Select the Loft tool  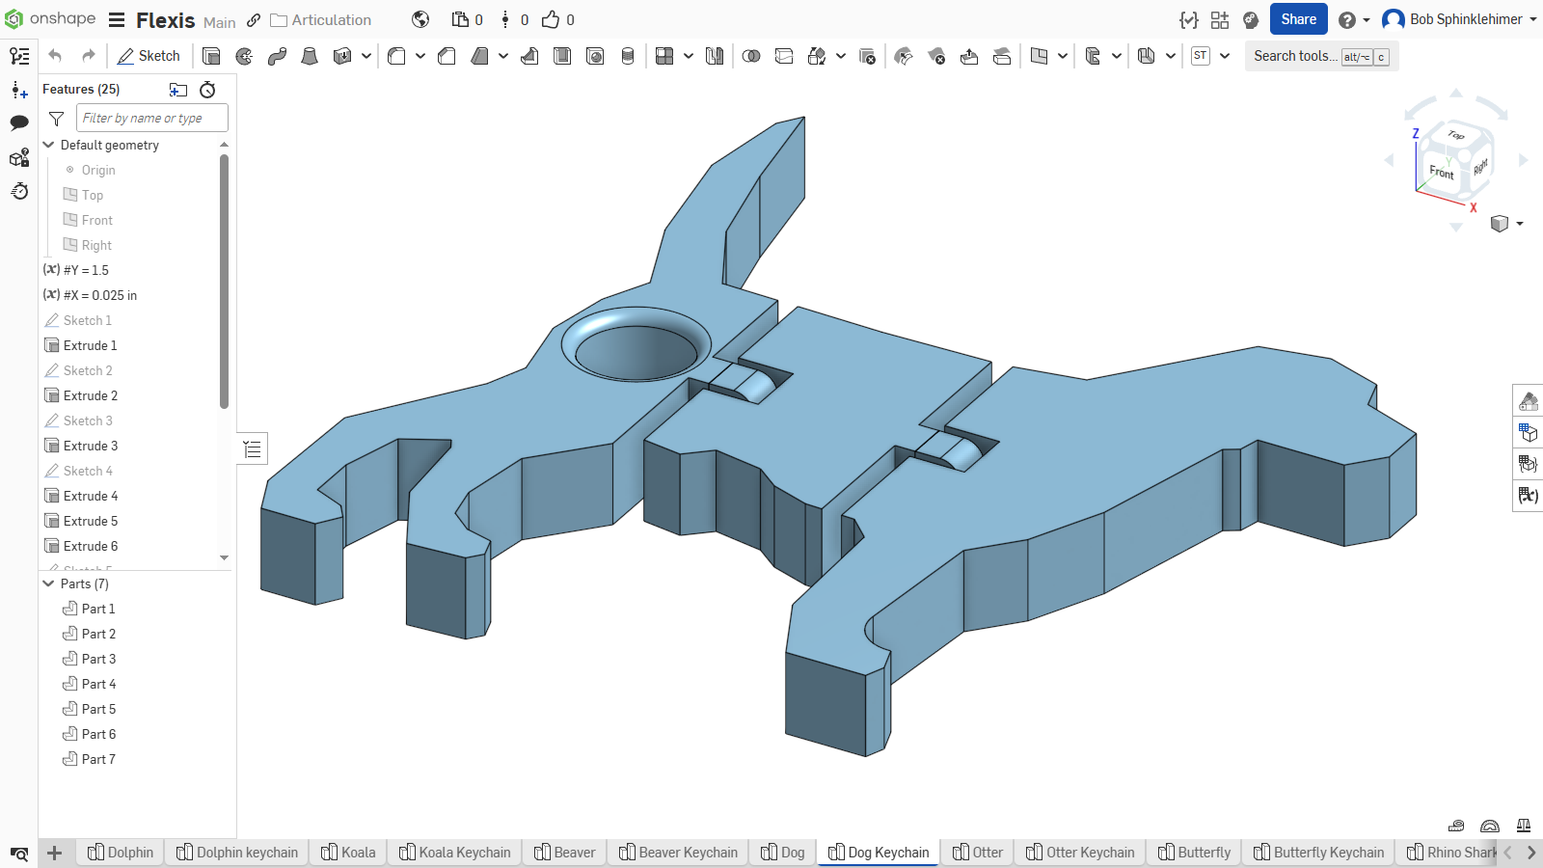coord(310,56)
